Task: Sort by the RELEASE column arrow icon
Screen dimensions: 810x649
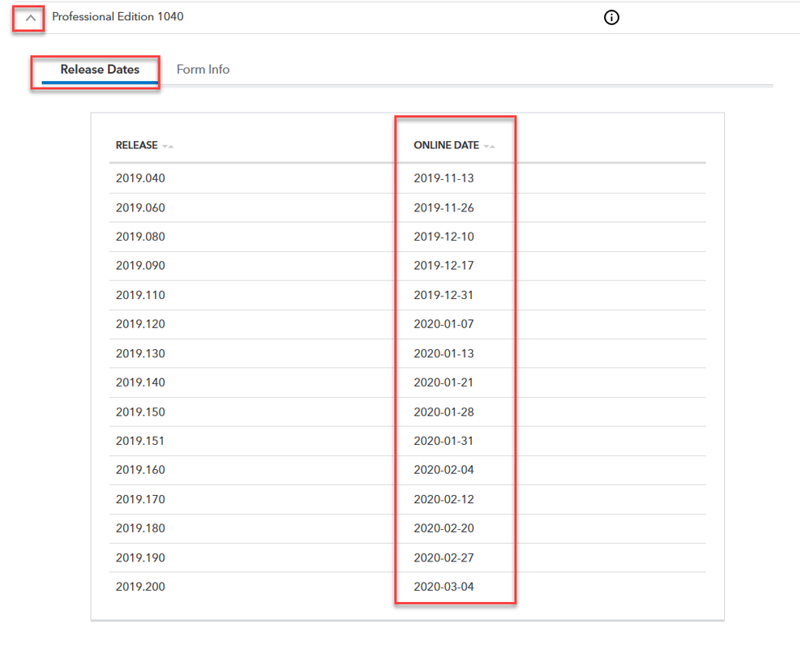Action: [x=168, y=147]
